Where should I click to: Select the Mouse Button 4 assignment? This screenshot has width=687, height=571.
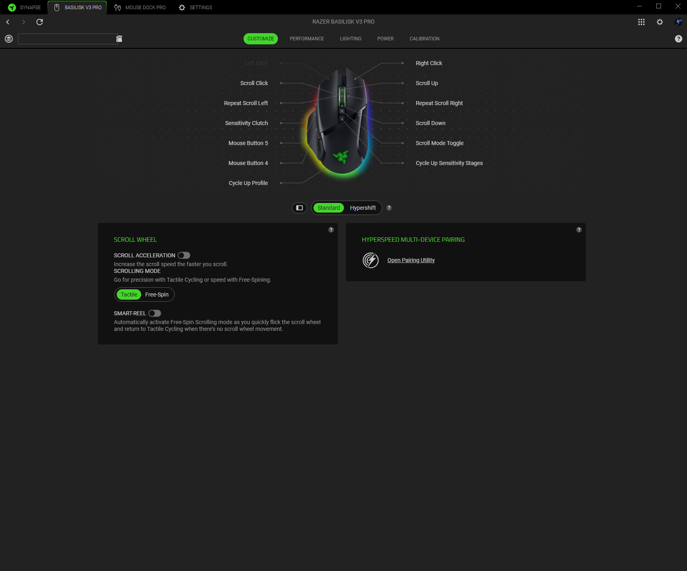[x=248, y=163]
